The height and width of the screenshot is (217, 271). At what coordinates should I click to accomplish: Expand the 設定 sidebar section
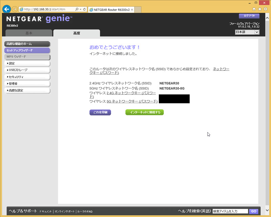click(x=27, y=64)
